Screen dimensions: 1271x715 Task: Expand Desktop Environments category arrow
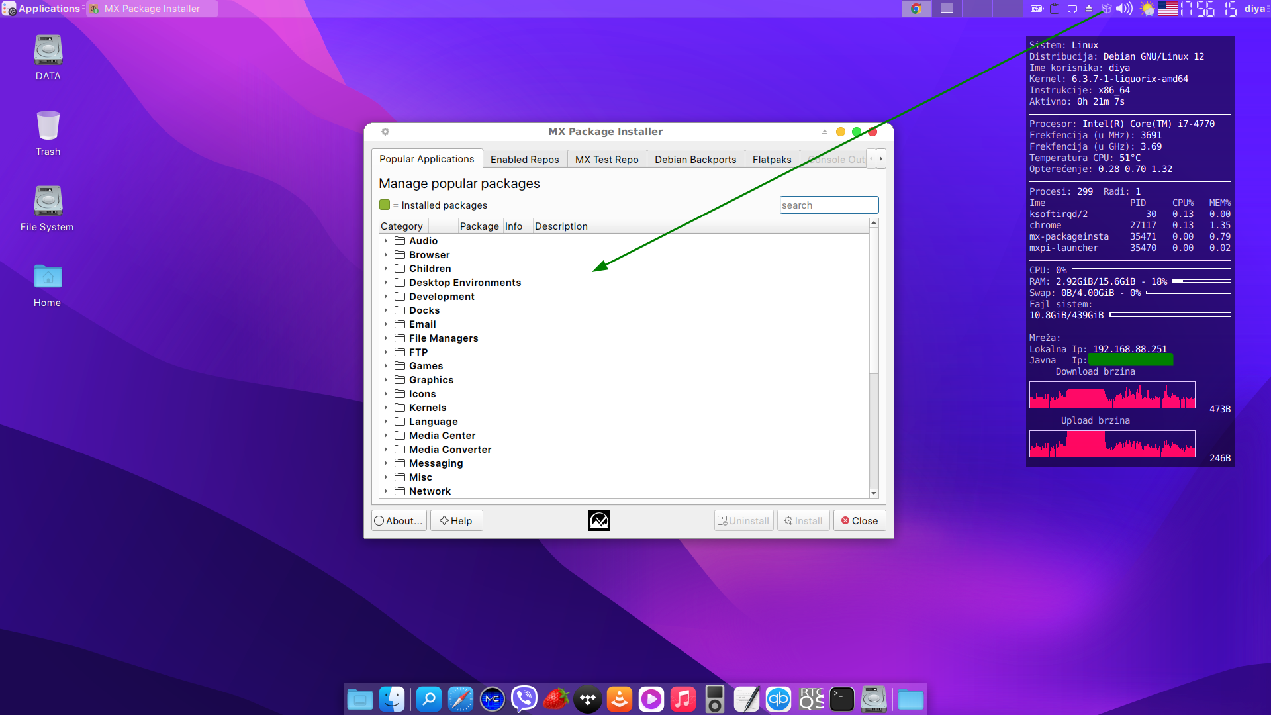[386, 283]
